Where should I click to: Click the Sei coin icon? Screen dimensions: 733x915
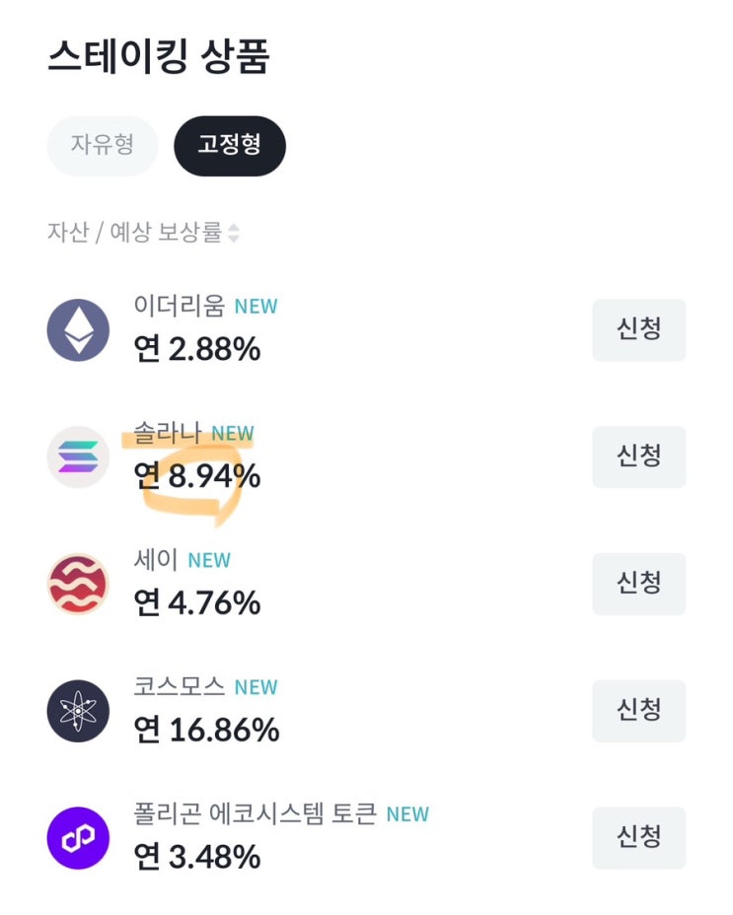tap(78, 584)
